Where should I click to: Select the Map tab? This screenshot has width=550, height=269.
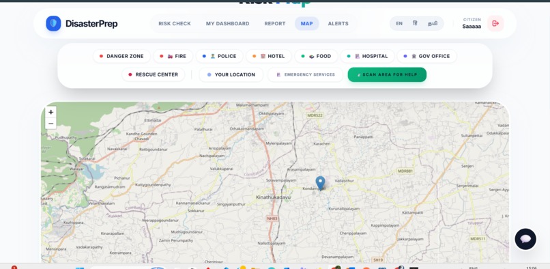coord(307,23)
